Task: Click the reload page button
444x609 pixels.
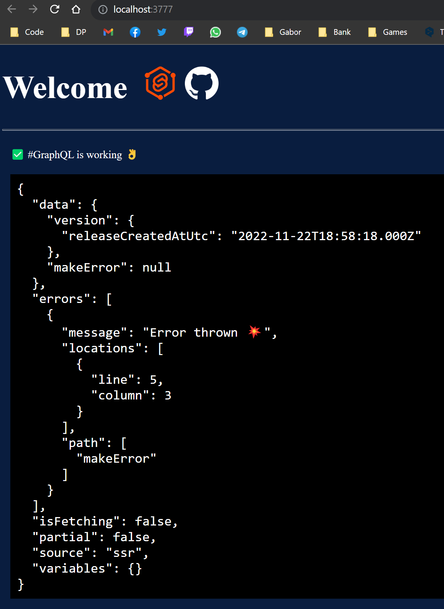Action: pos(55,9)
